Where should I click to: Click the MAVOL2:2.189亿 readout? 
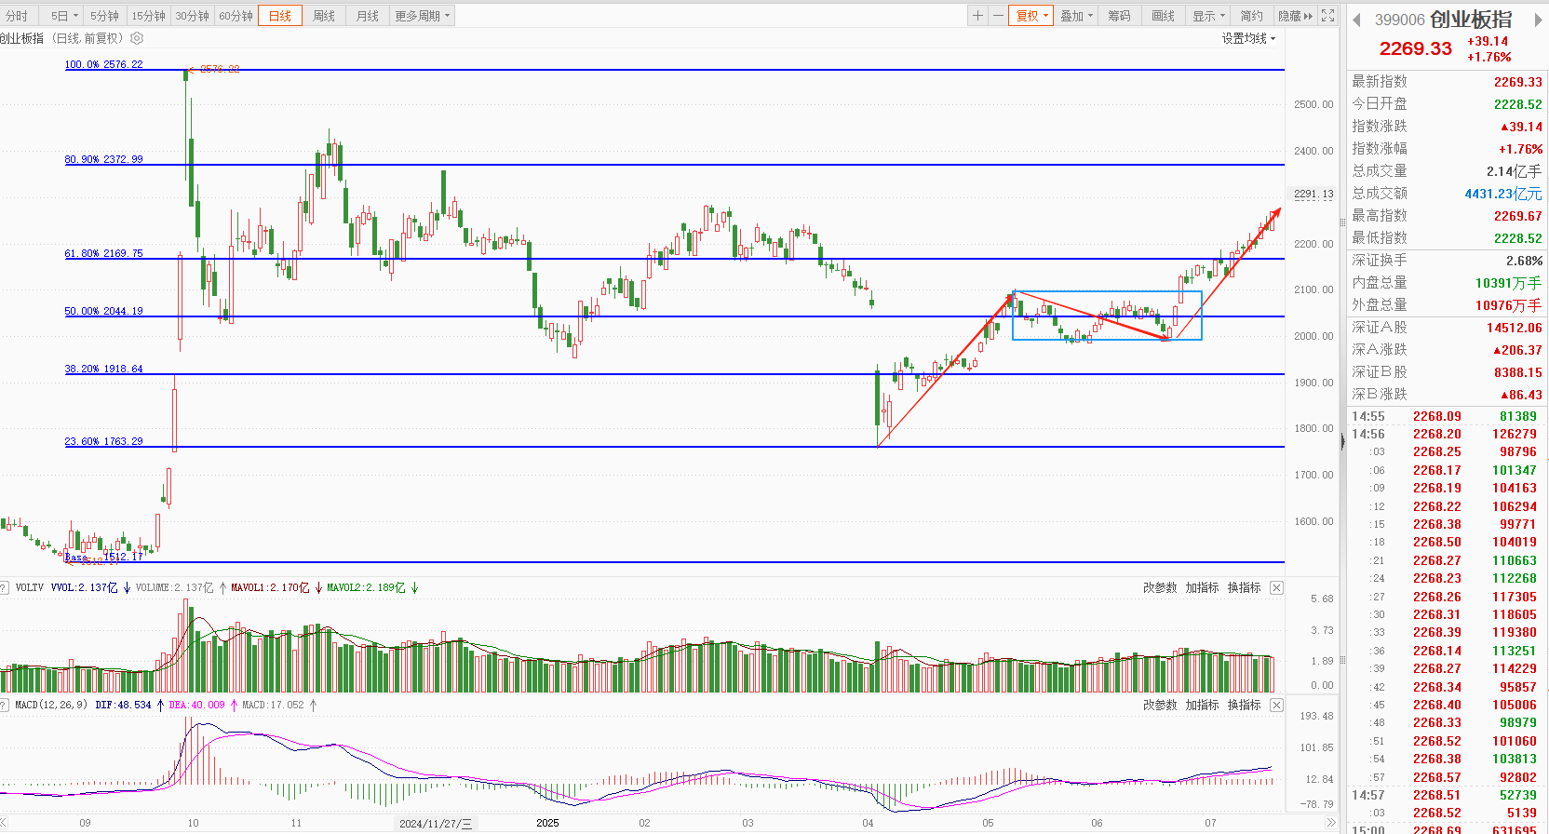(x=366, y=588)
